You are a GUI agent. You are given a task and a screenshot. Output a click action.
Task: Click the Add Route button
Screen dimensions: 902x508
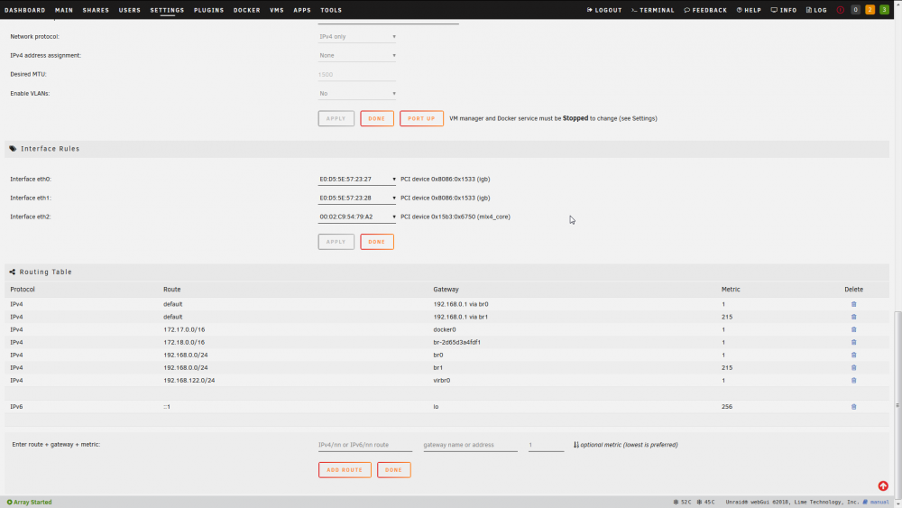(345, 469)
